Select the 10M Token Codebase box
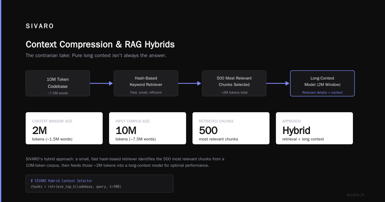The width and height of the screenshot is (385, 202). (x=58, y=83)
